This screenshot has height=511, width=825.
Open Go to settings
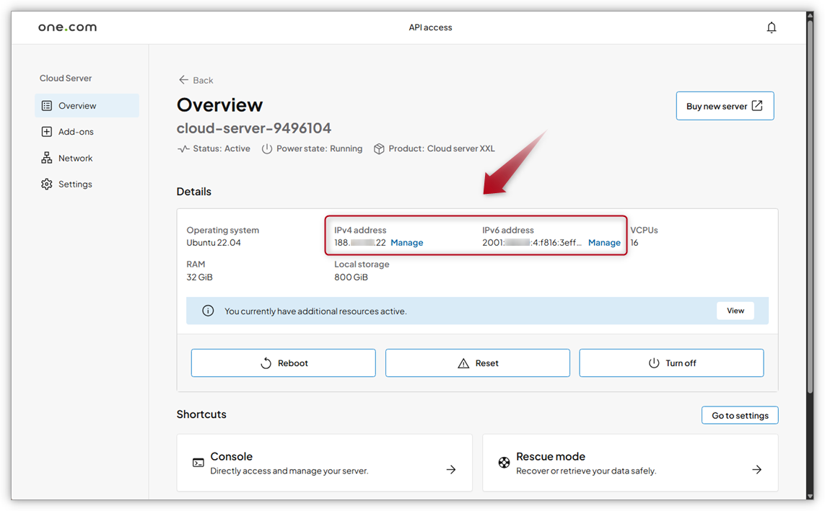(x=740, y=414)
